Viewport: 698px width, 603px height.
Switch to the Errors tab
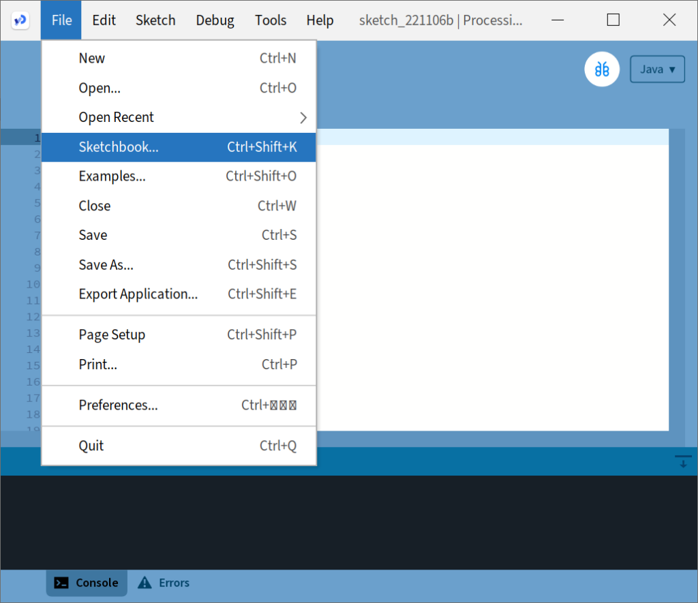pyautogui.click(x=164, y=583)
